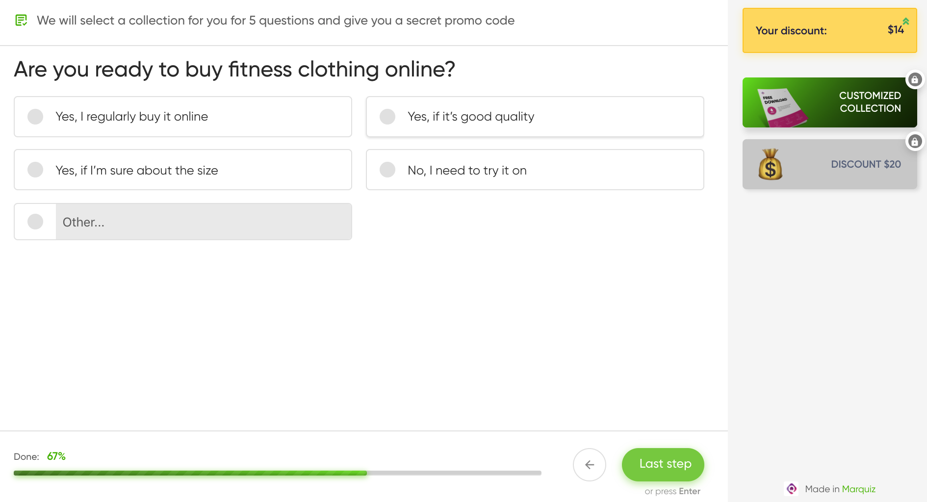Click the free download booklet image
This screenshot has width=927, height=502.
click(x=781, y=107)
